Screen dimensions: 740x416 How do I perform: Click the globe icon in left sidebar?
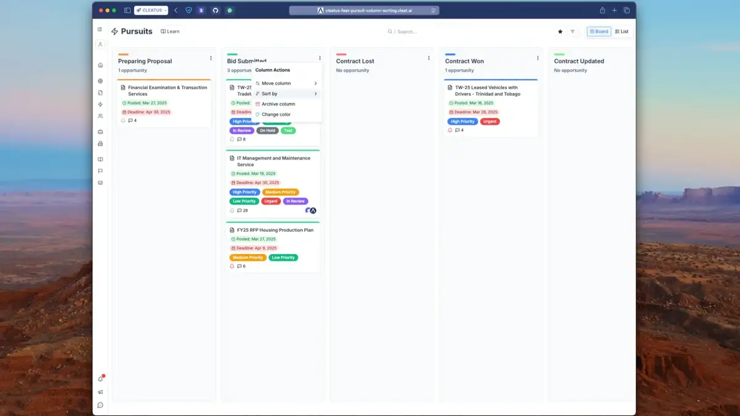(x=101, y=81)
